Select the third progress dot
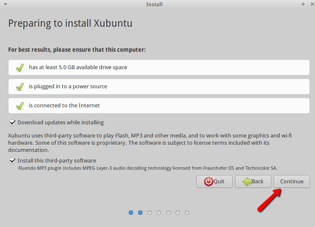 pyautogui.click(x=150, y=213)
